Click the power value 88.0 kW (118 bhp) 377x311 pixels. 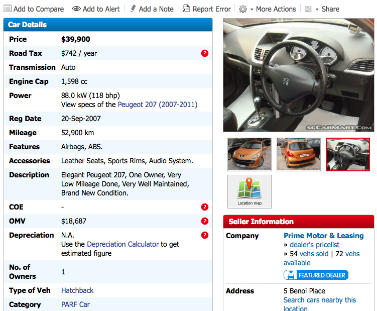coord(90,95)
